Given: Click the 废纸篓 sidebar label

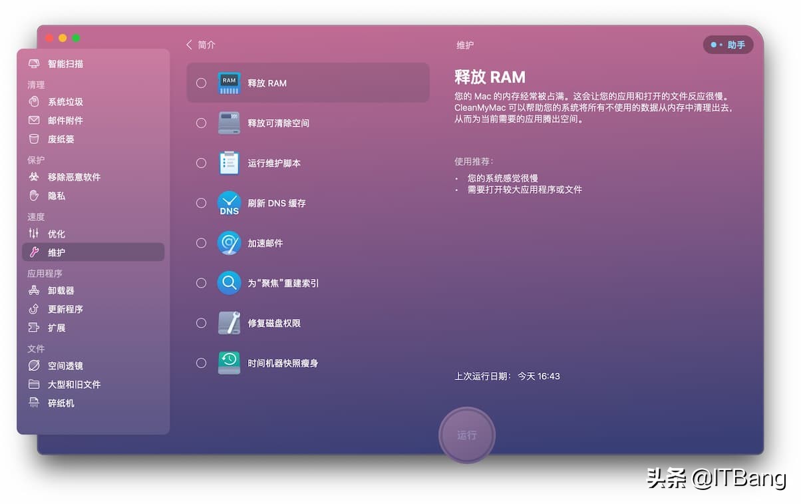Looking at the screenshot, I should click(61, 139).
